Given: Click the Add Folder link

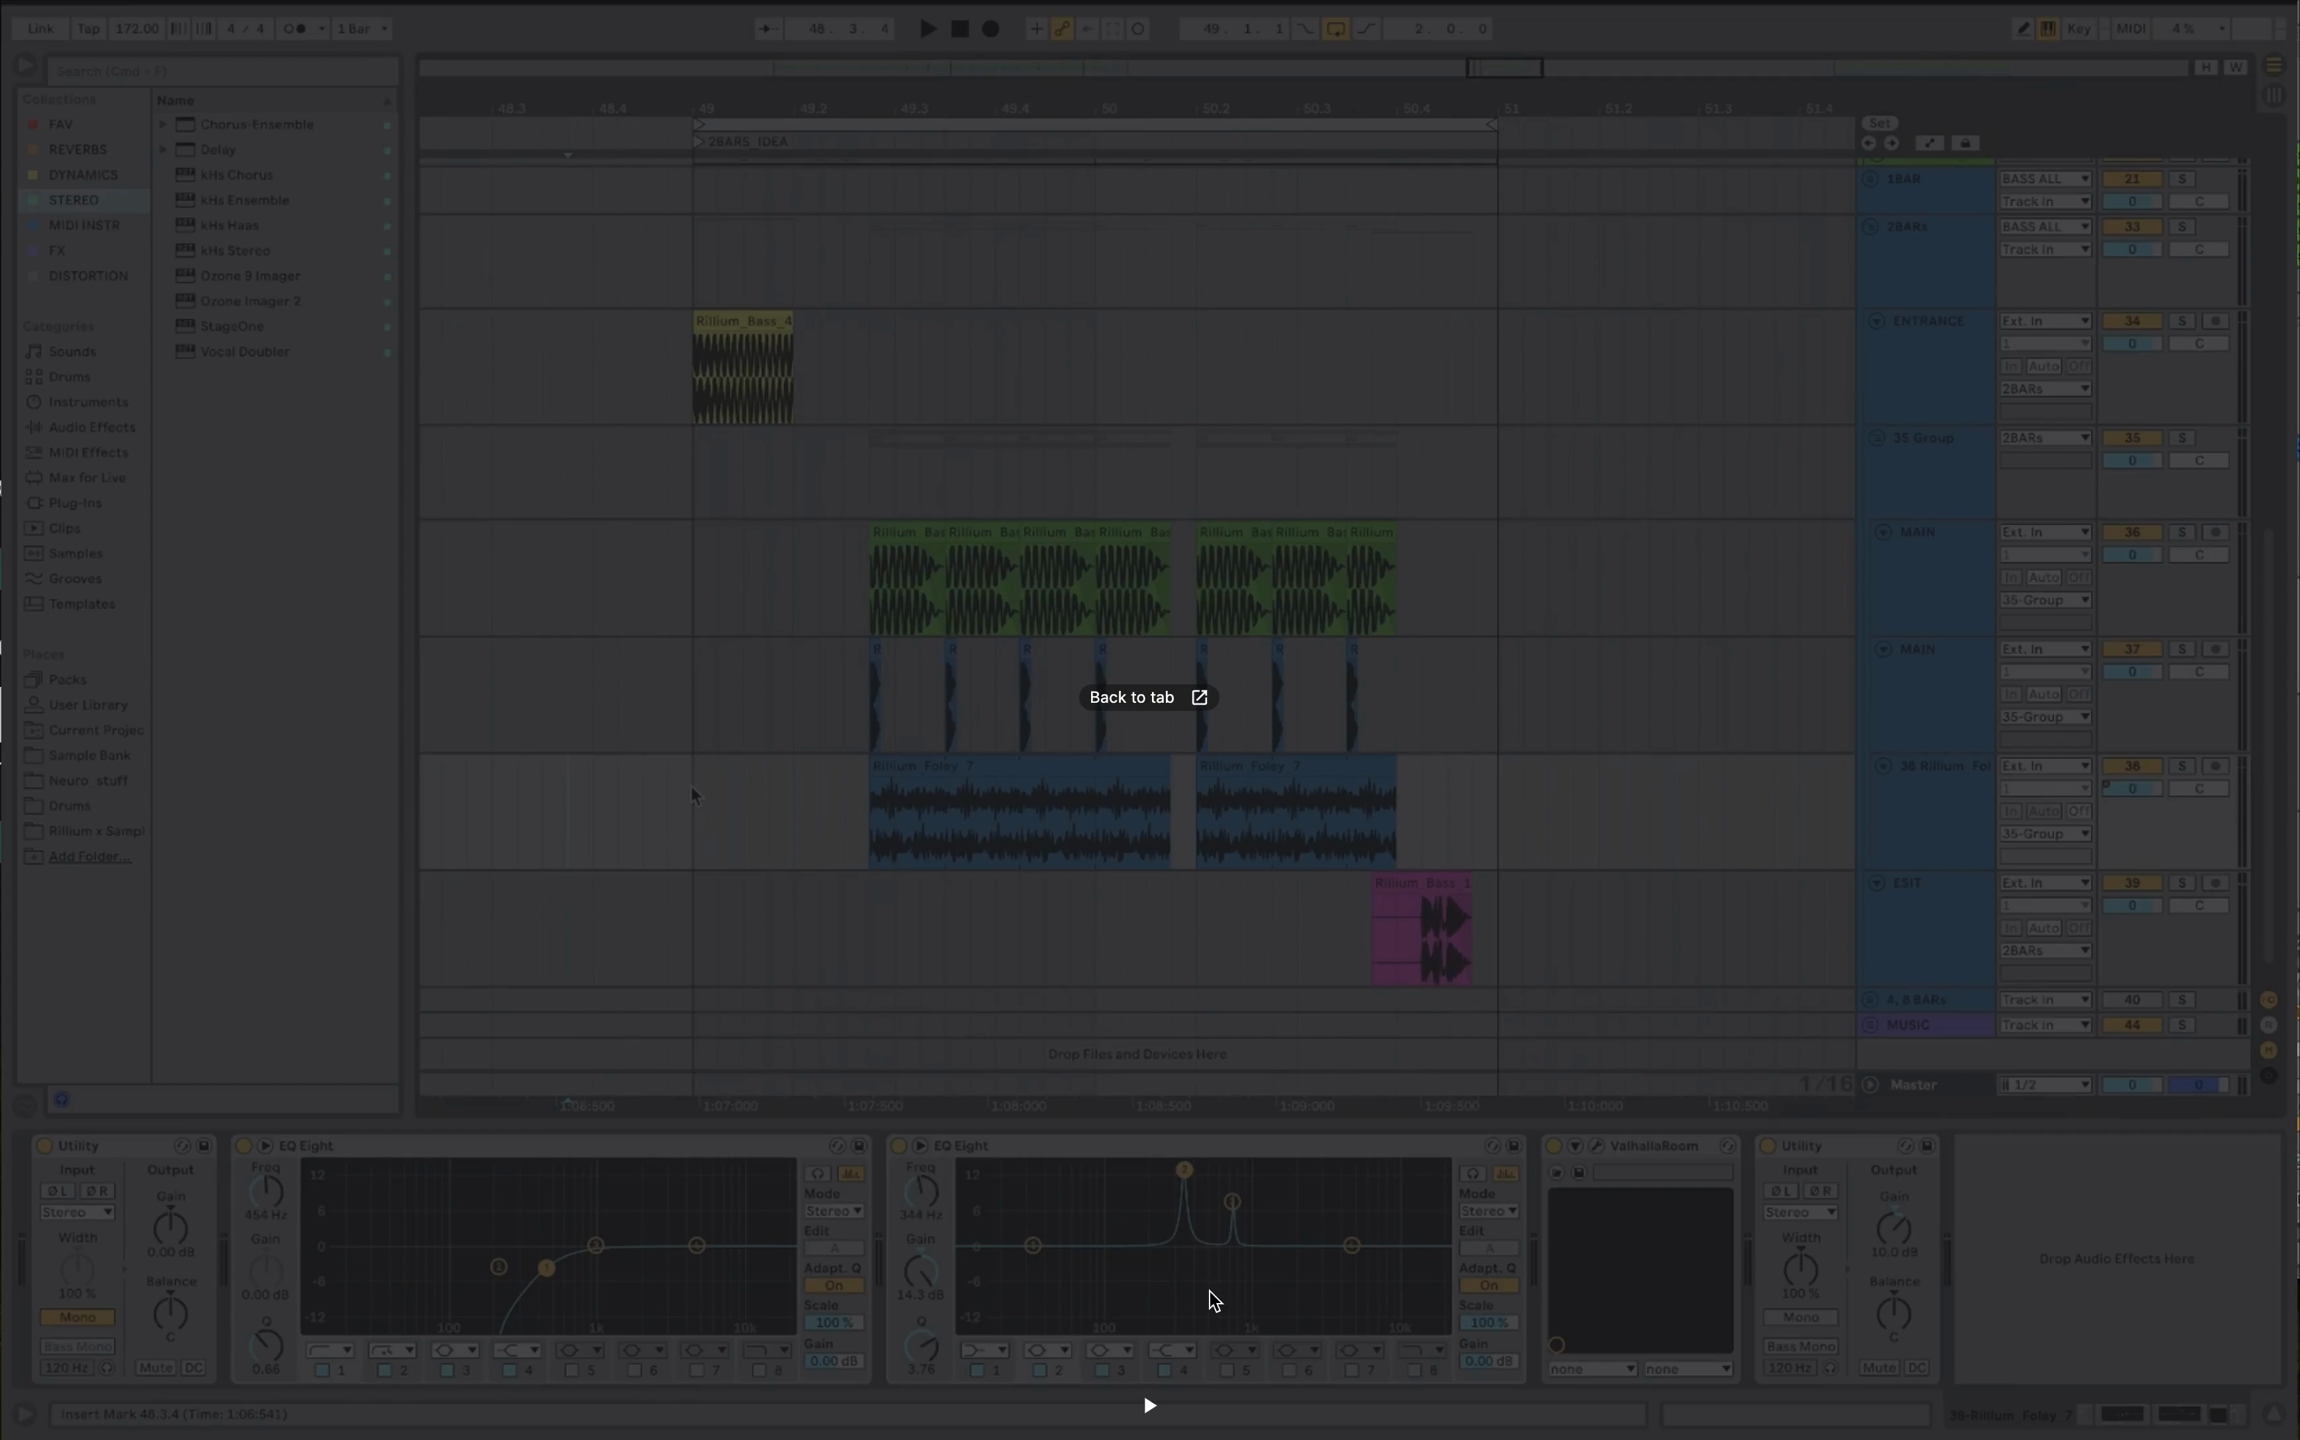Looking at the screenshot, I should (x=89, y=856).
